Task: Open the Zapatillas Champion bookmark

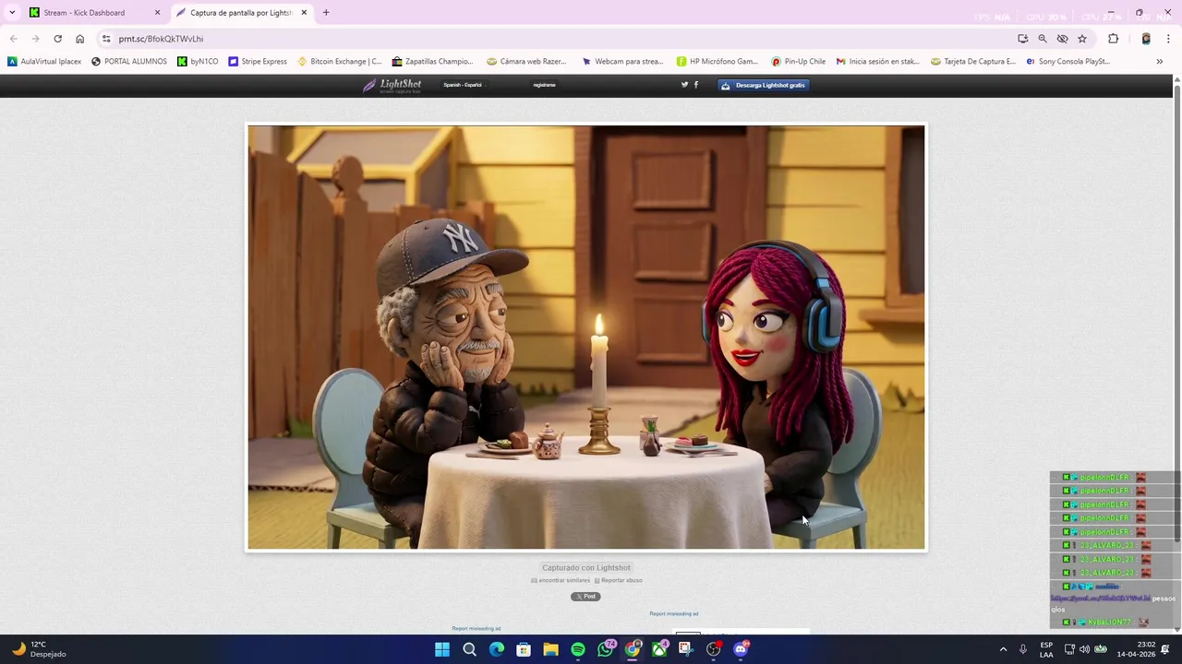Action: [x=432, y=62]
